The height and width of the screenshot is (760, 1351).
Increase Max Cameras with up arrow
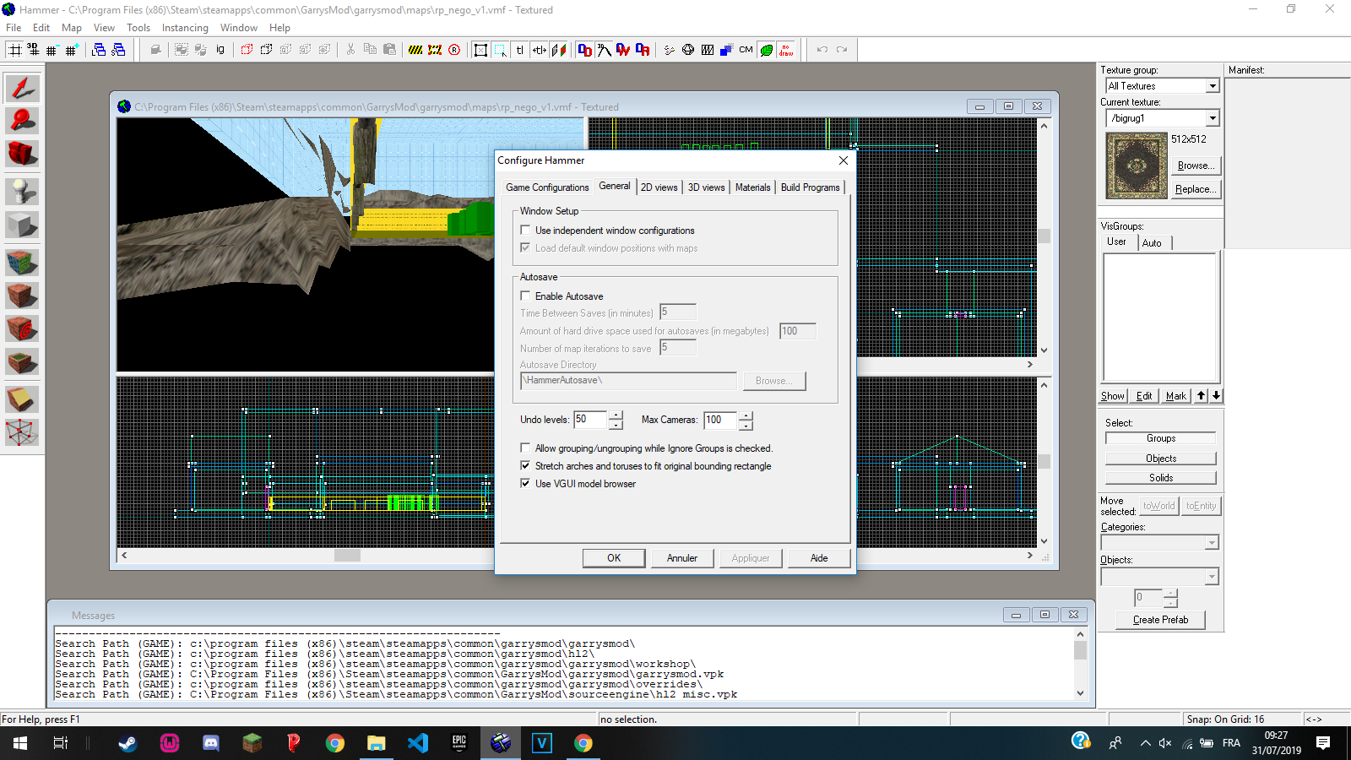point(746,415)
